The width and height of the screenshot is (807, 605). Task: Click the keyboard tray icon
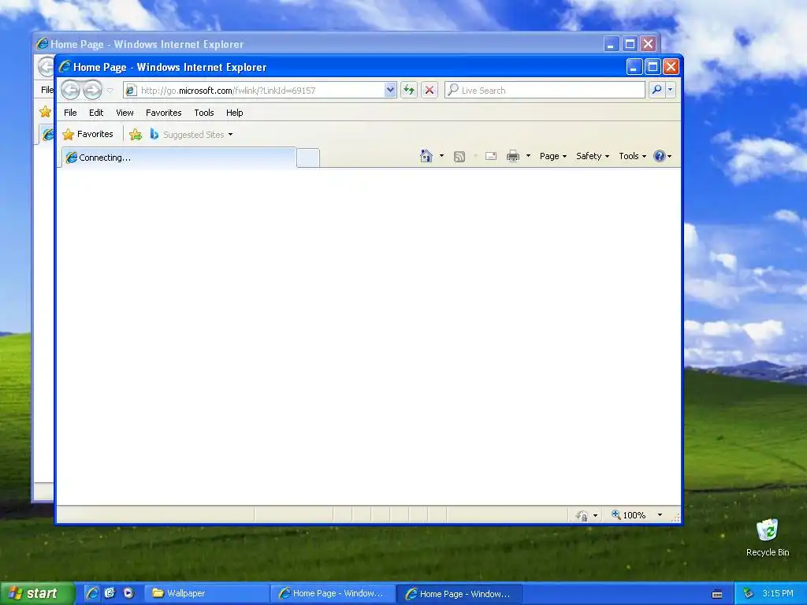point(717,594)
